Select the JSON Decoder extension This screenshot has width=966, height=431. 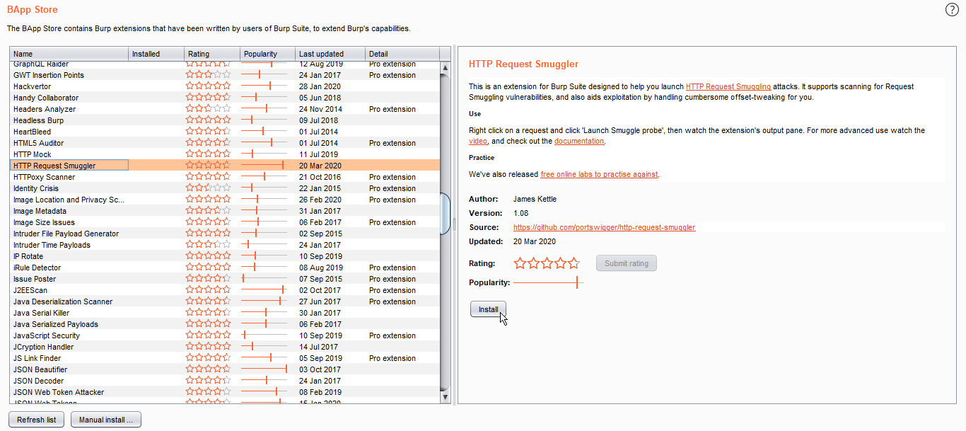tap(225, 381)
